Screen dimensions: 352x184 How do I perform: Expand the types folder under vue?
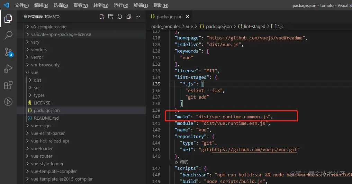pyautogui.click(x=81, y=95)
